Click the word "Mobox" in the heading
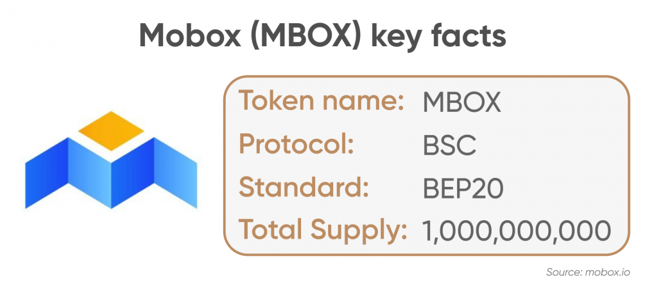This screenshot has height=288, width=645. pyautogui.click(x=191, y=37)
